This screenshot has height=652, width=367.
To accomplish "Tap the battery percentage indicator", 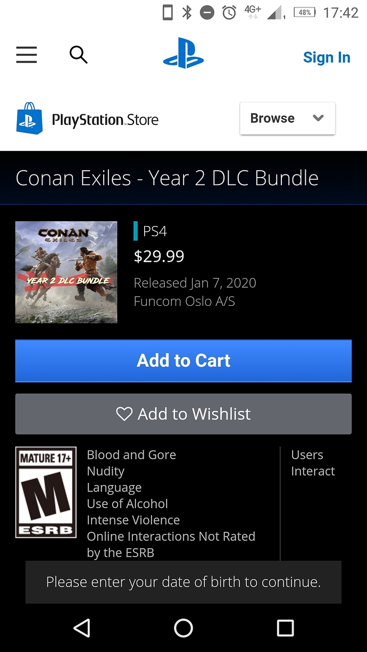I will tap(305, 12).
